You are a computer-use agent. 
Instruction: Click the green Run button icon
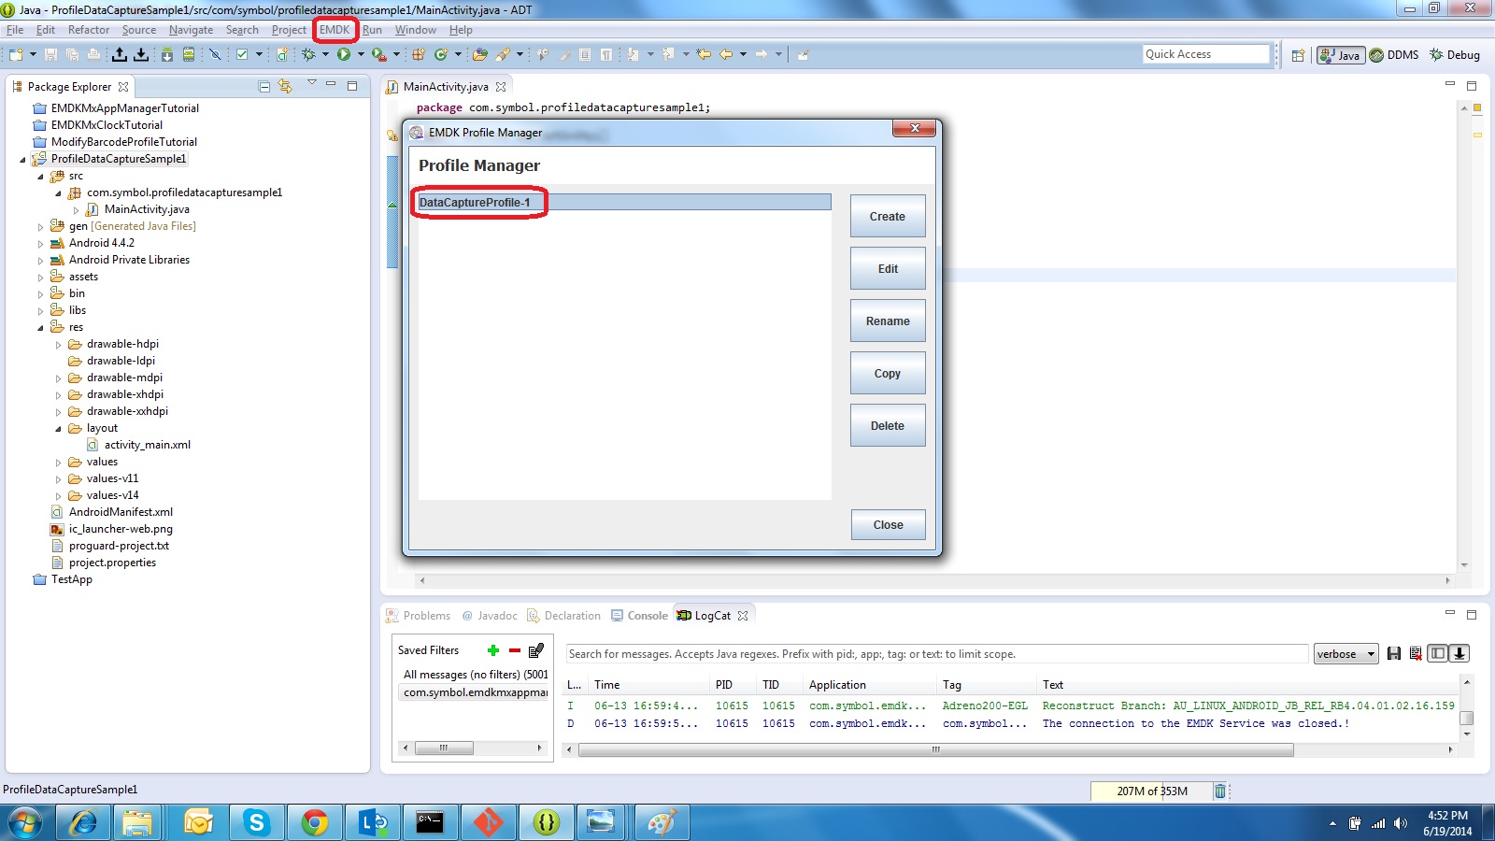[x=344, y=54]
